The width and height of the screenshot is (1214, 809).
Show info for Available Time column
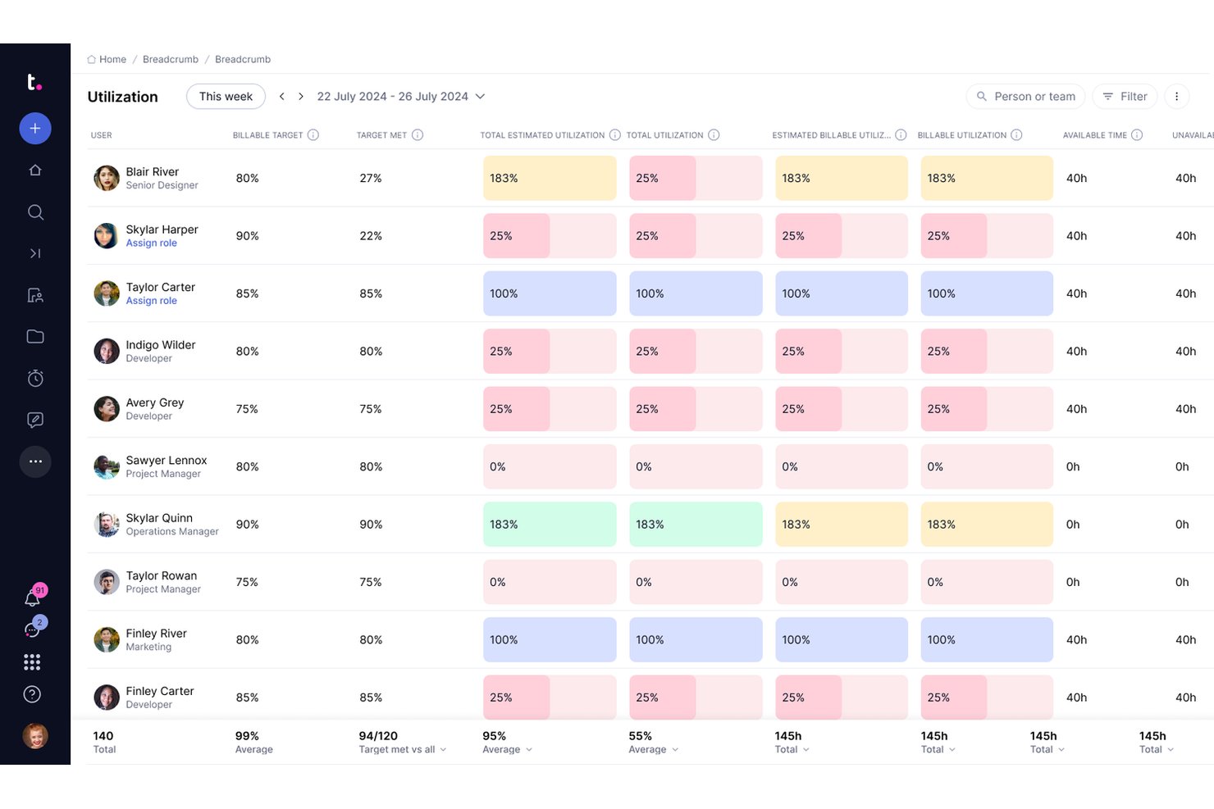click(x=1137, y=135)
